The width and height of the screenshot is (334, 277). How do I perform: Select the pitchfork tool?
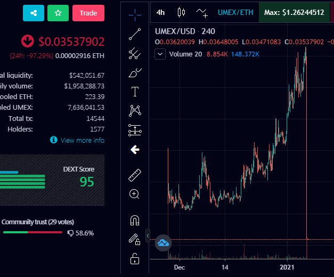(x=135, y=53)
